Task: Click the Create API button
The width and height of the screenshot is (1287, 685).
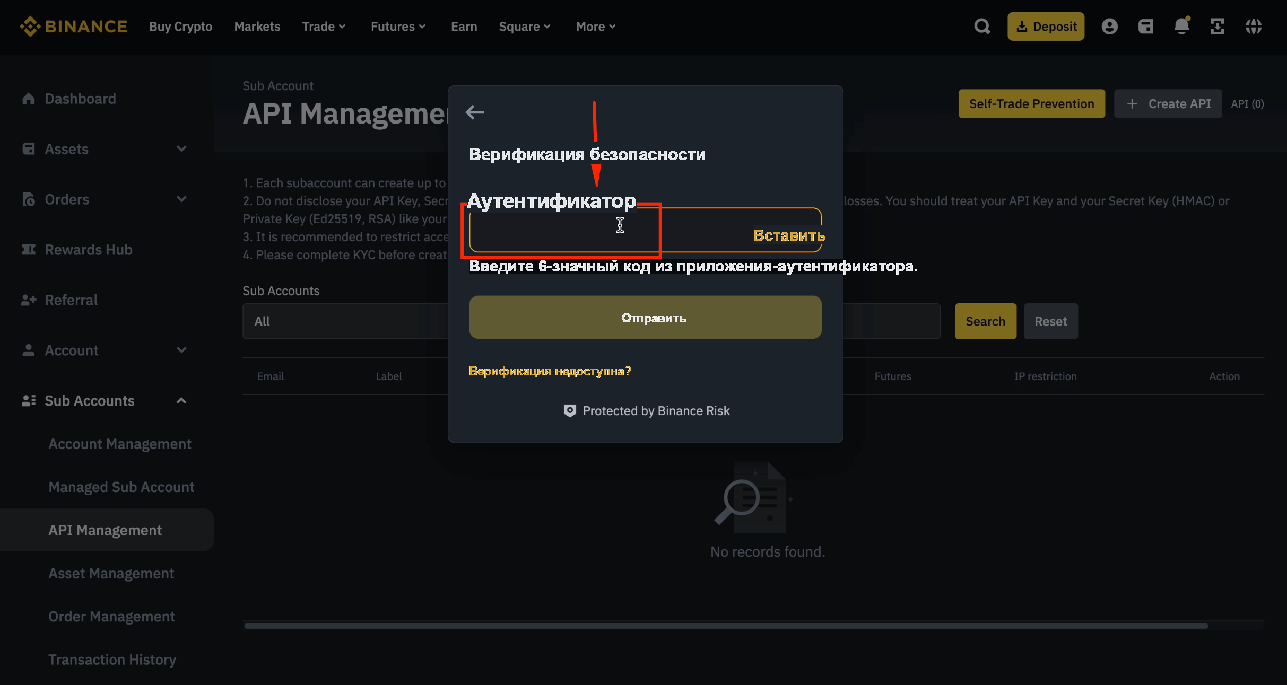Action: click(x=1168, y=104)
